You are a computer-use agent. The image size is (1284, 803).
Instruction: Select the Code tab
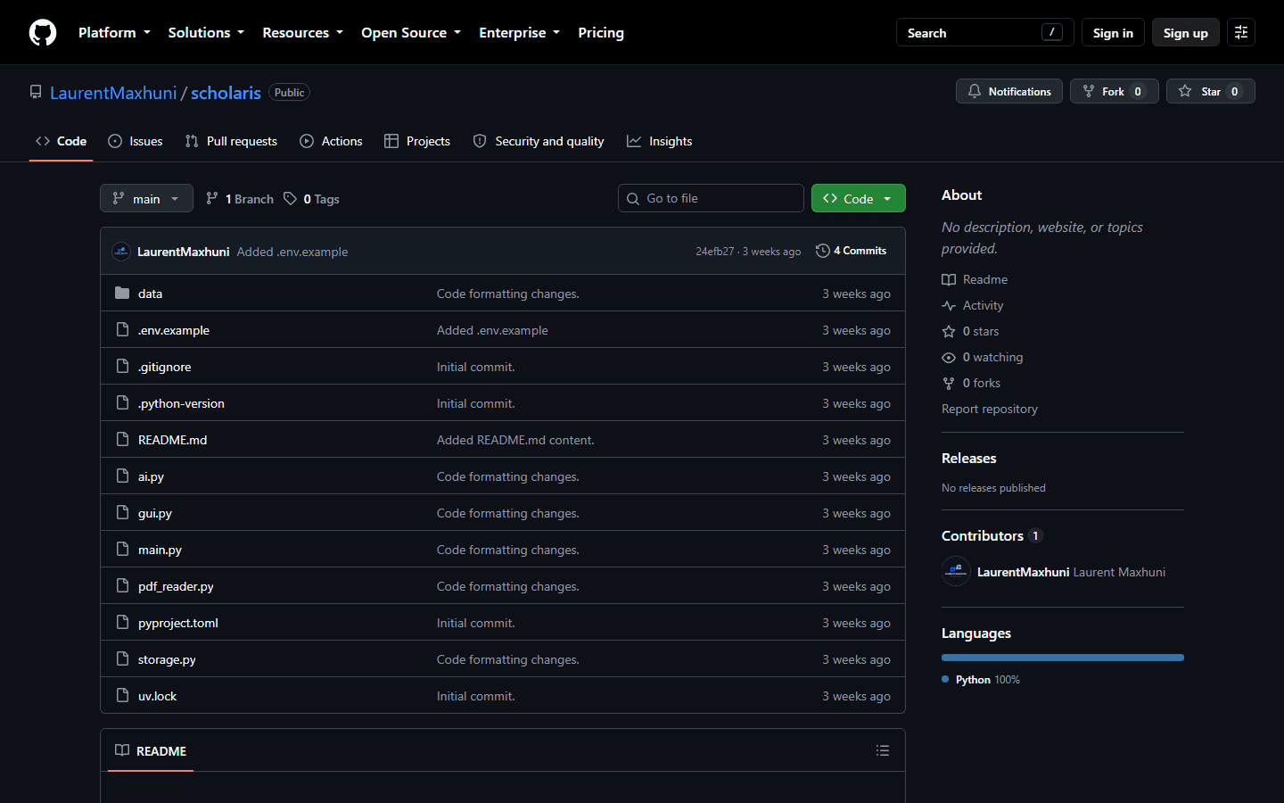(62, 141)
